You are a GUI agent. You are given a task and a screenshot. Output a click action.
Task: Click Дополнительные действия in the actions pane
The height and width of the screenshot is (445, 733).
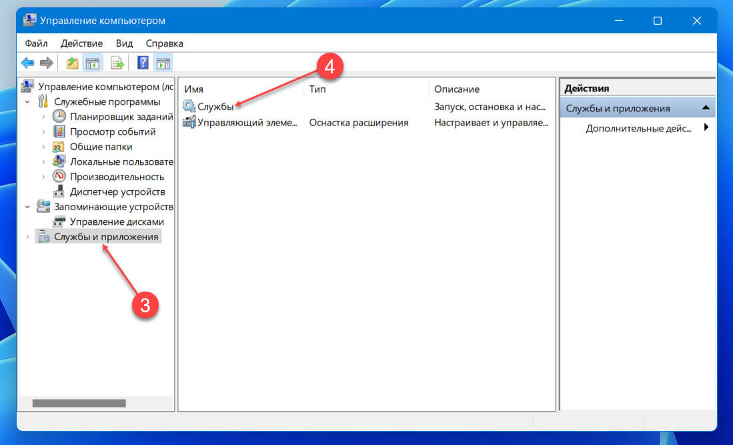(638, 128)
